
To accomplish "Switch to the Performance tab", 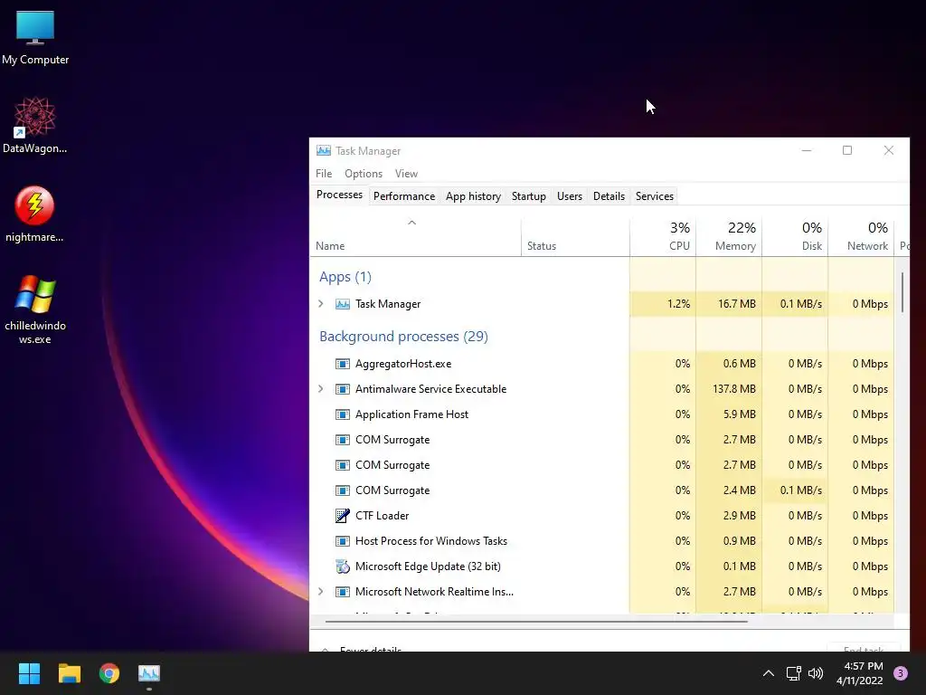I will click(404, 196).
